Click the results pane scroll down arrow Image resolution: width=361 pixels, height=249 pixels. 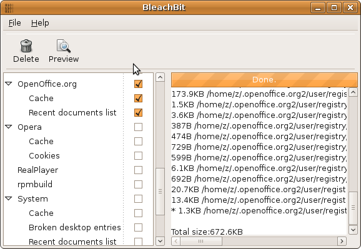click(x=353, y=230)
